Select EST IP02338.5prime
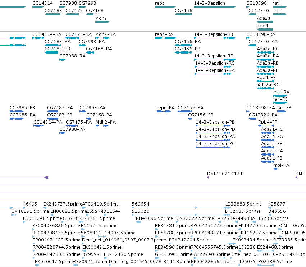This screenshot has height=267, width=306. [x=275, y=262]
